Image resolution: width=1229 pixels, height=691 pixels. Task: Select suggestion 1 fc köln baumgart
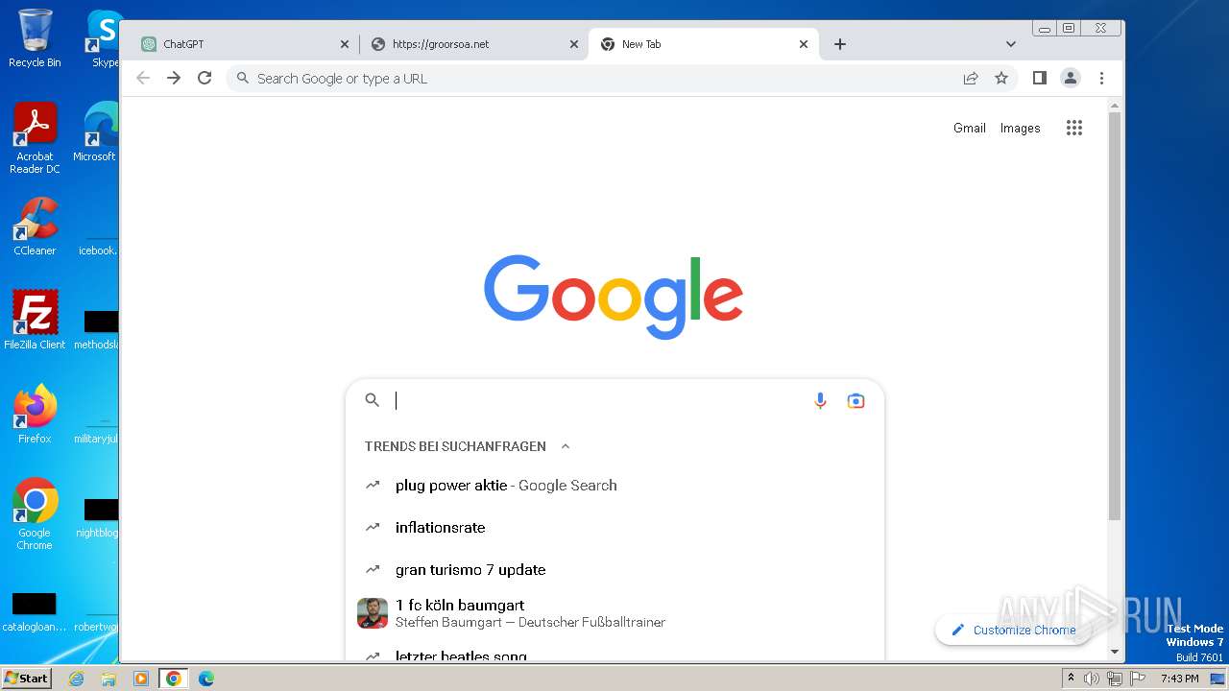pyautogui.click(x=614, y=613)
